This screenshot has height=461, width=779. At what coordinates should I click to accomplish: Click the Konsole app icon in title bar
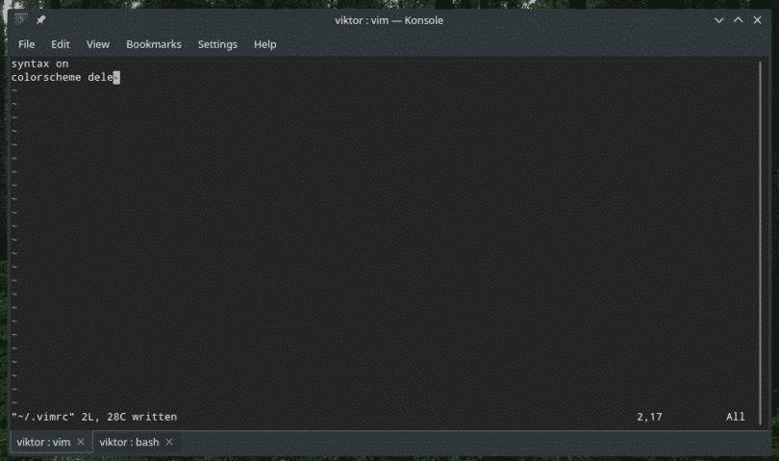(x=21, y=19)
